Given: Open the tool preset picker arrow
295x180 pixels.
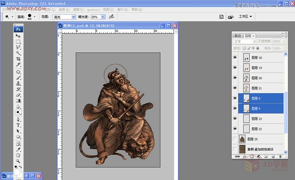Looking at the screenshot, I should (12, 17).
